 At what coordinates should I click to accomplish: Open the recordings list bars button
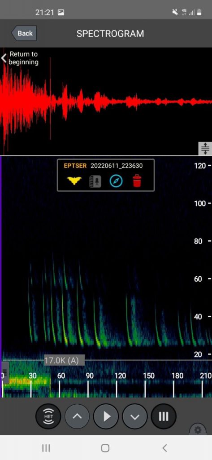[x=164, y=416]
